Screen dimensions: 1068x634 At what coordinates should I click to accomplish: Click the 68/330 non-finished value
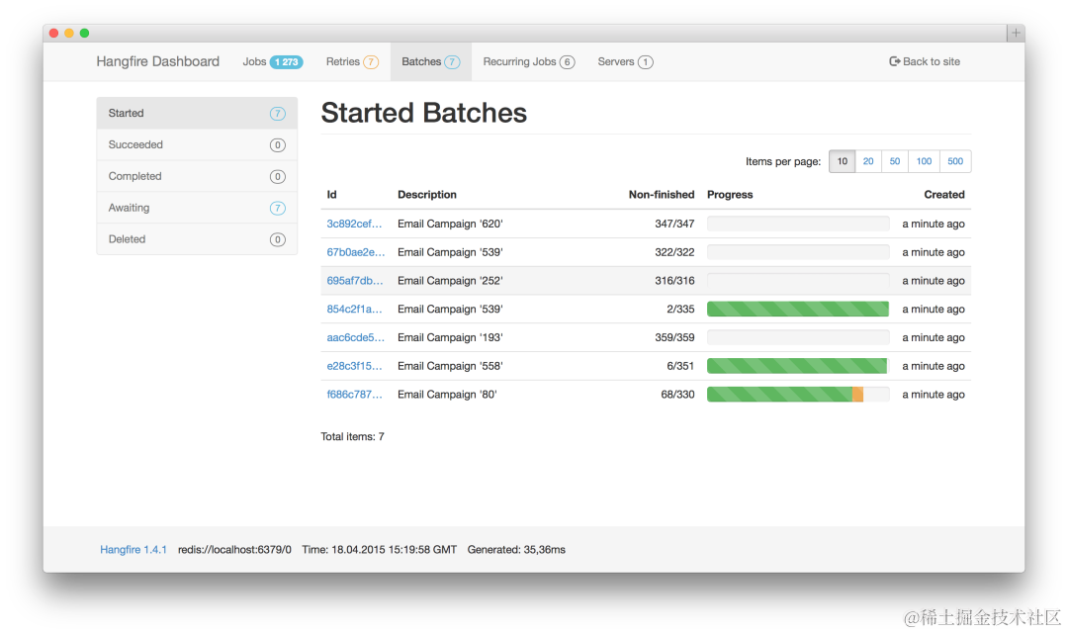[x=677, y=395]
